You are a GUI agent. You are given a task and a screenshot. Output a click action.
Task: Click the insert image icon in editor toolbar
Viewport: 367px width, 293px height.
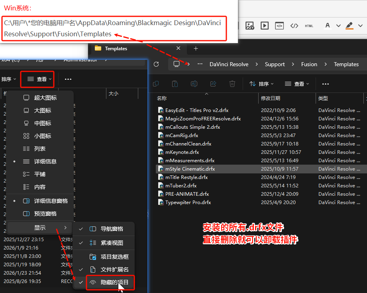tap(250, 26)
